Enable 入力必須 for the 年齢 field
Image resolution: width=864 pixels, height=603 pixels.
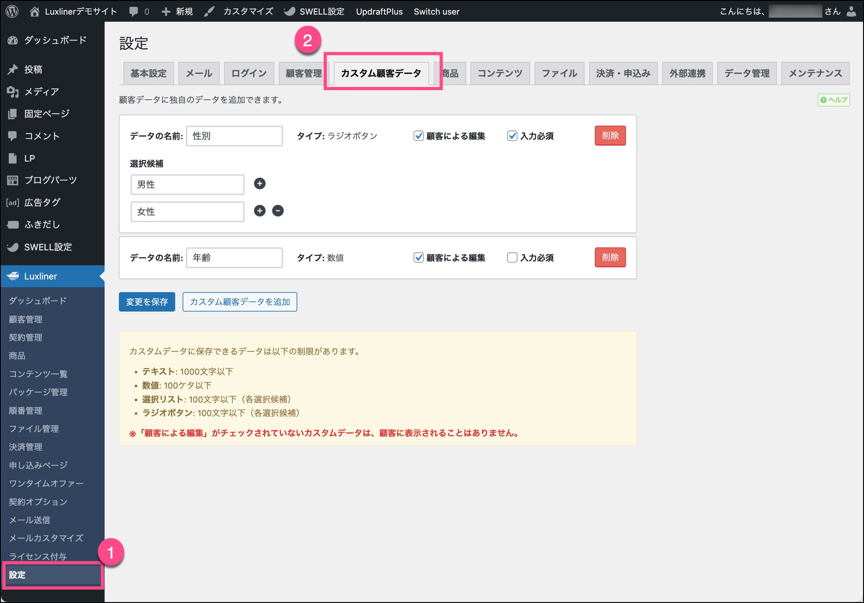tap(512, 258)
